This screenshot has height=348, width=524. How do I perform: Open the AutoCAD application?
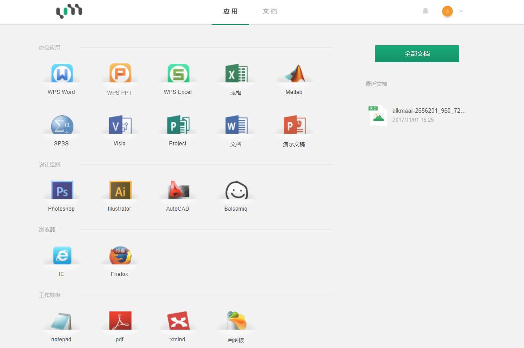pos(178,190)
